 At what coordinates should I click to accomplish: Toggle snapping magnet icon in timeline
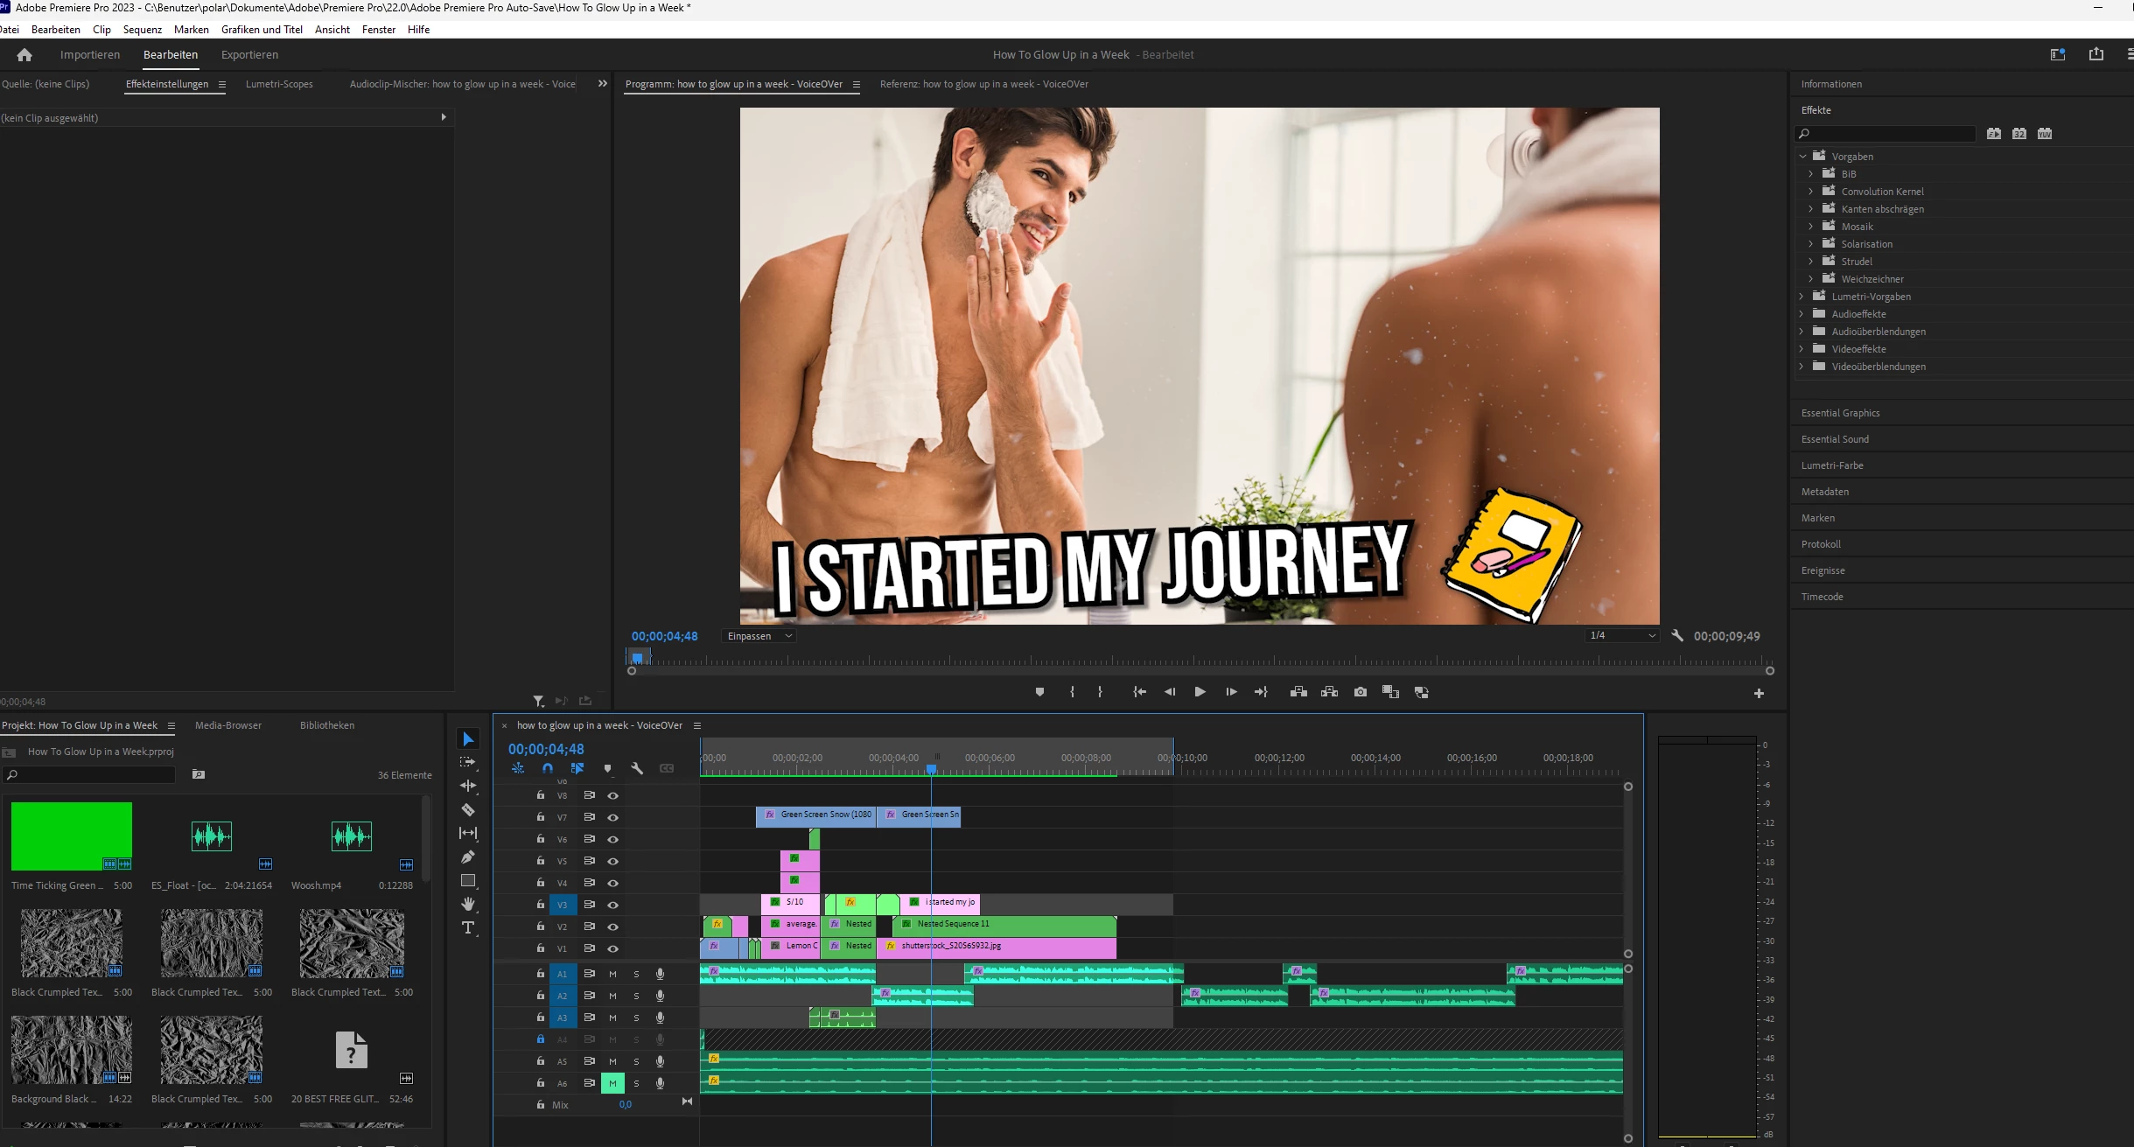click(548, 768)
